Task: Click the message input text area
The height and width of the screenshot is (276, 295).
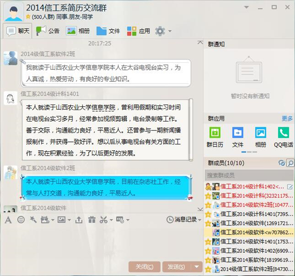Action: (x=101, y=242)
